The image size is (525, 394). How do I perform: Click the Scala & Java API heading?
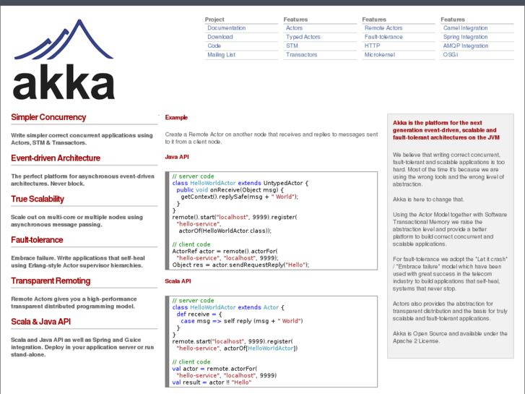(41, 322)
